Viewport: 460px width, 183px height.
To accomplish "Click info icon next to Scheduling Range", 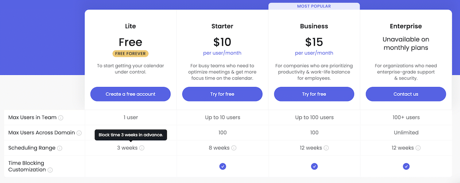I will (x=60, y=148).
